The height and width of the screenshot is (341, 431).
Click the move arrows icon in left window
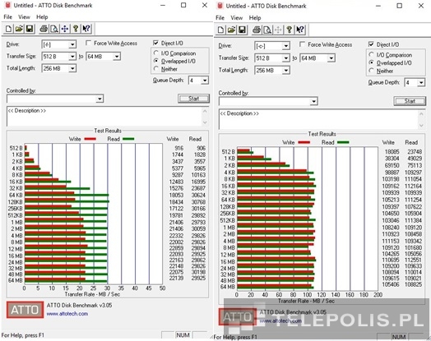pyautogui.click(x=65, y=29)
